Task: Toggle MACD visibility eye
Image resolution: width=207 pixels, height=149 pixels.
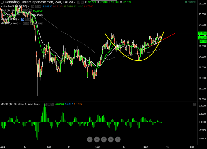Action: tap(45, 104)
